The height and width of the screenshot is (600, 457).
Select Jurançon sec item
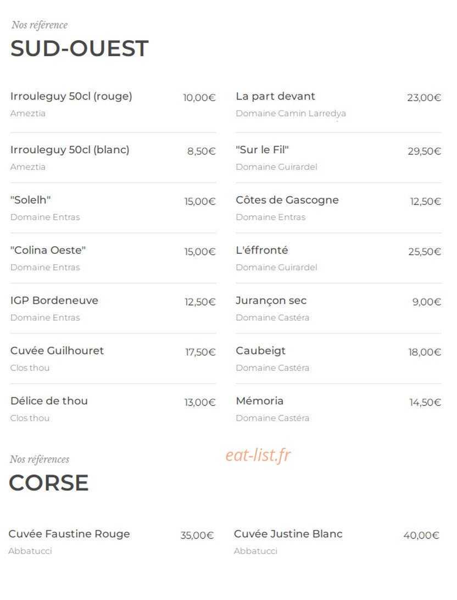[271, 301]
